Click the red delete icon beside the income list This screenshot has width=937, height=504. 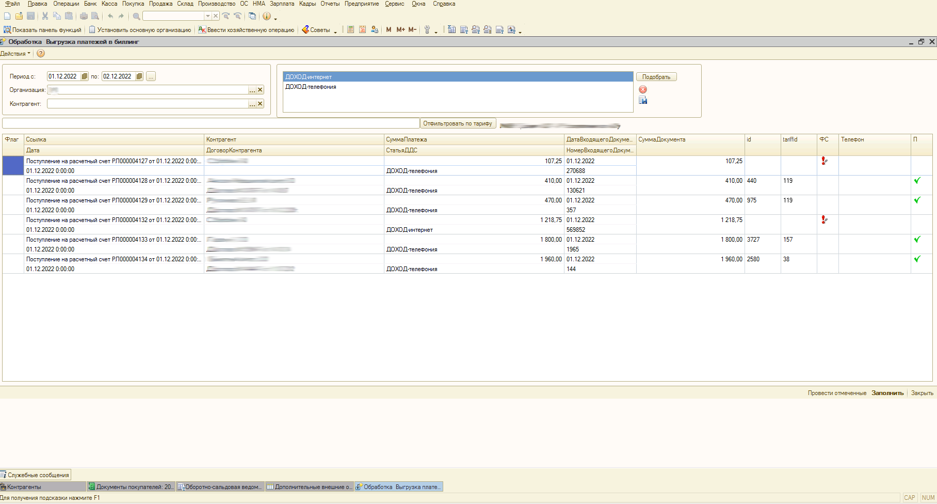(643, 89)
